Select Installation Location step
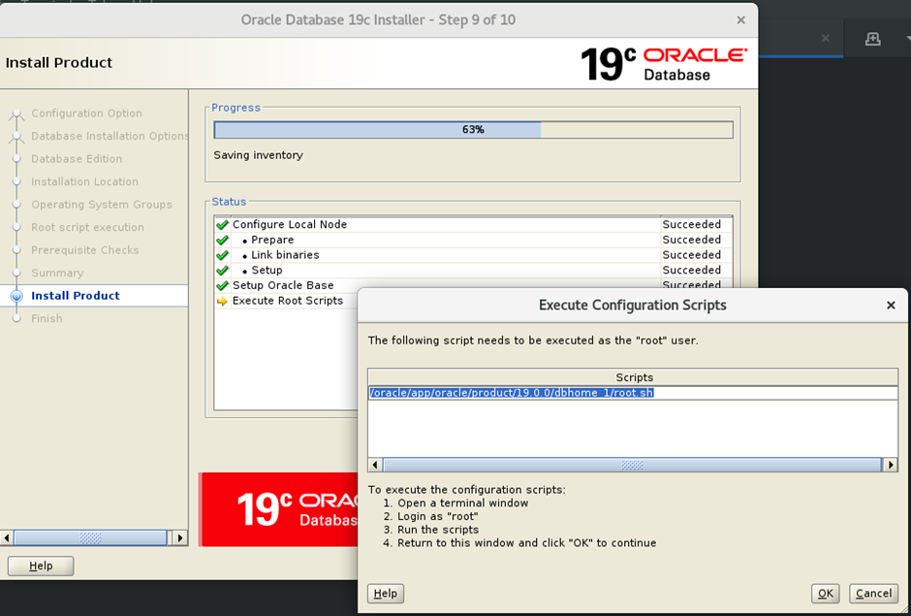 85,181
